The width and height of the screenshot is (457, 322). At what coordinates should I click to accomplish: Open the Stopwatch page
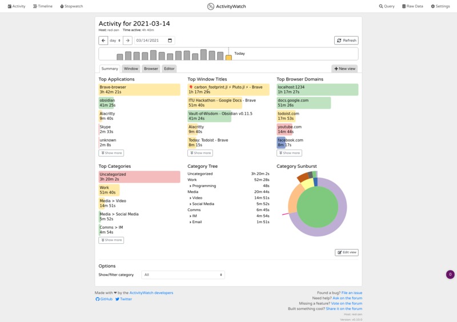71,6
